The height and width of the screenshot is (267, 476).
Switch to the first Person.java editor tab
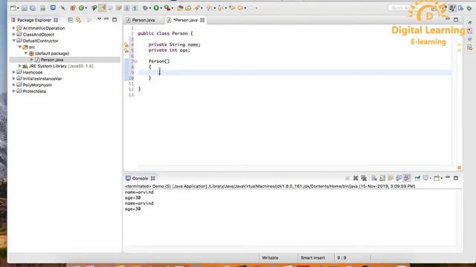pyautogui.click(x=144, y=20)
